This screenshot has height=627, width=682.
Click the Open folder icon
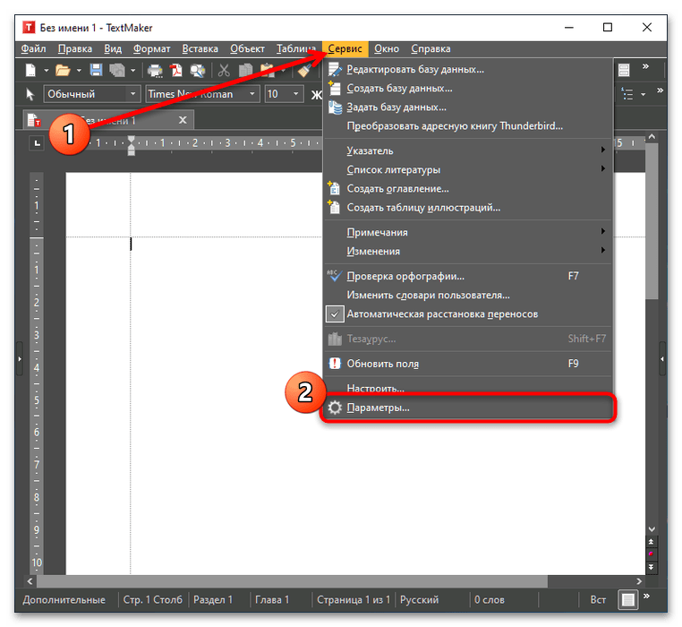click(62, 70)
